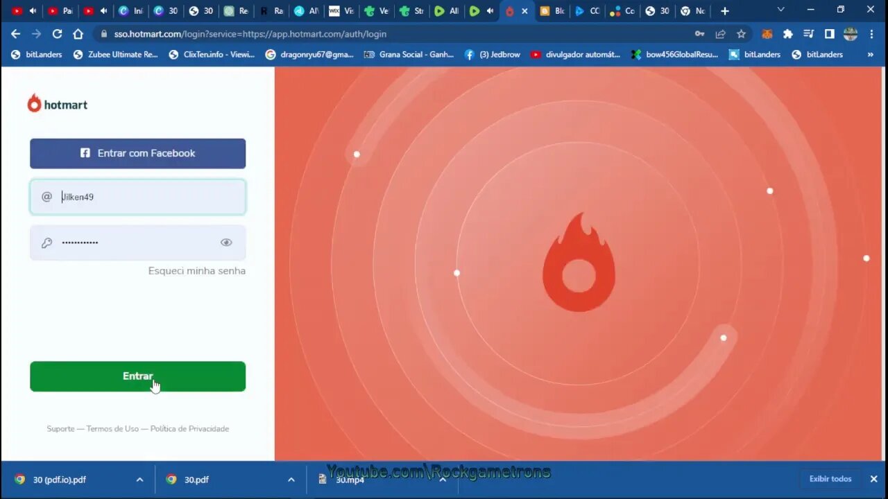Open the Suporte link
The width and height of the screenshot is (888, 499).
pos(60,429)
